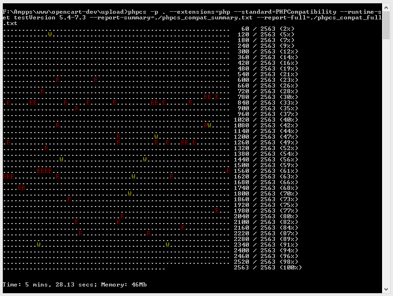Click the 'Memory: 46Mb' text
393x296 pixels.
[x=124, y=285]
